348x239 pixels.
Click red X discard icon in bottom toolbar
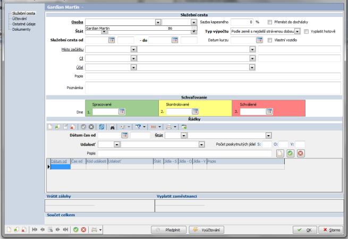(x=83, y=229)
